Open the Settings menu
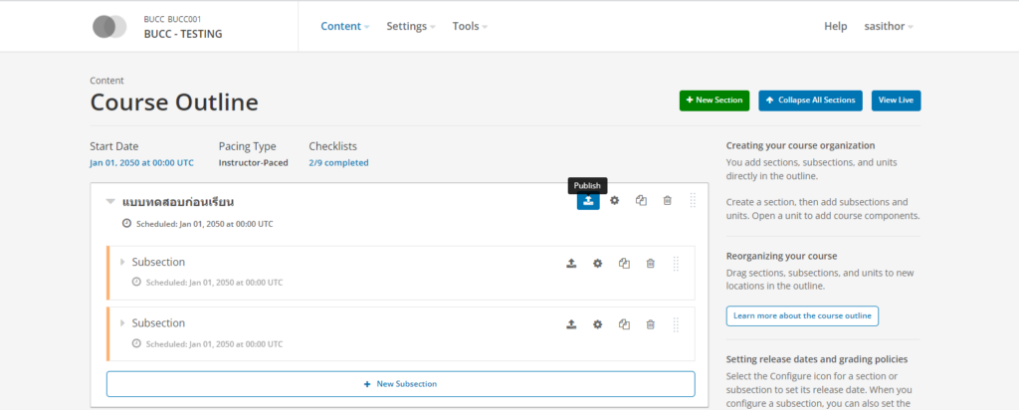 410,27
